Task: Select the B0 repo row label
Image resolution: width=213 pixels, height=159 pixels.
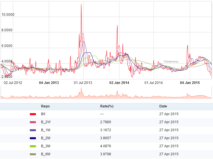Action: (43, 114)
